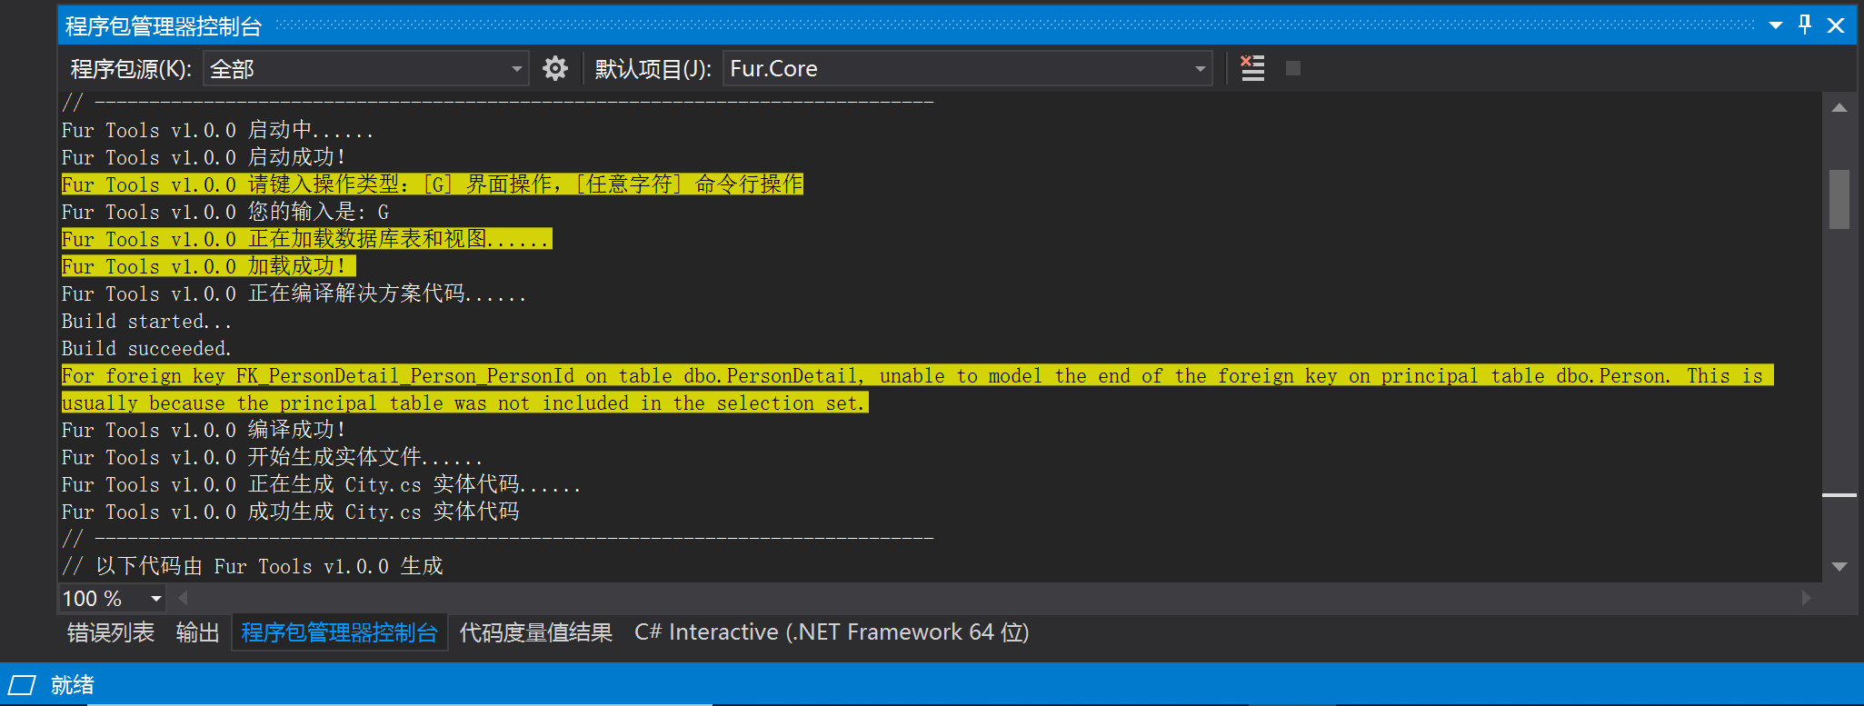Open the 100 % zoom level dropdown
1864x706 pixels.
point(155,599)
